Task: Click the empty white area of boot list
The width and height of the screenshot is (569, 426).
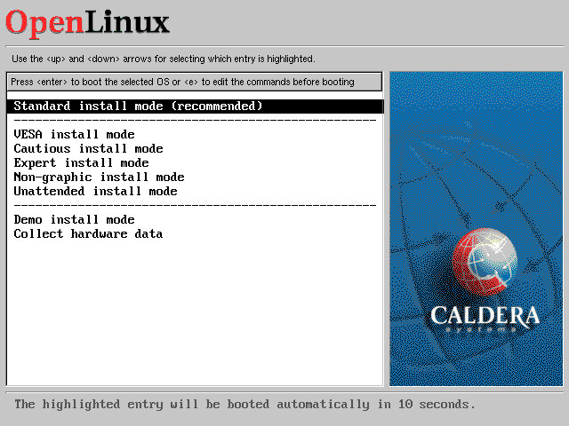Action: coord(195,311)
